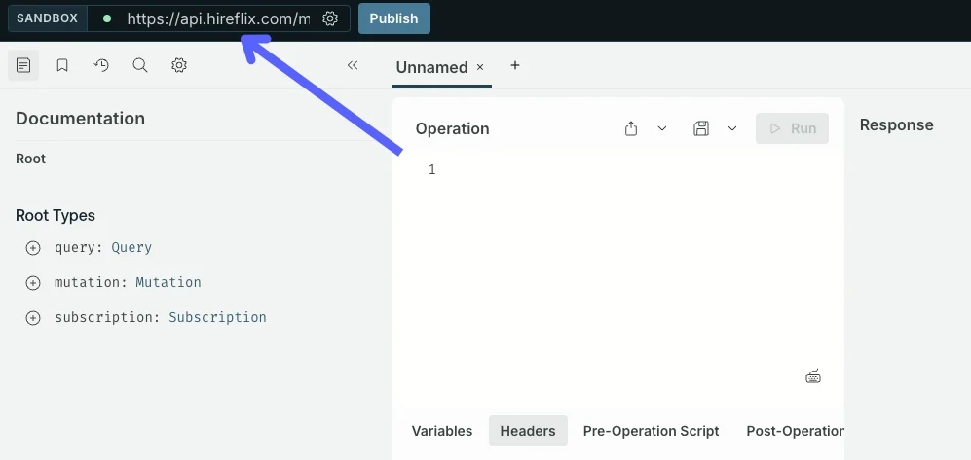Click the green connection status dot

106,18
